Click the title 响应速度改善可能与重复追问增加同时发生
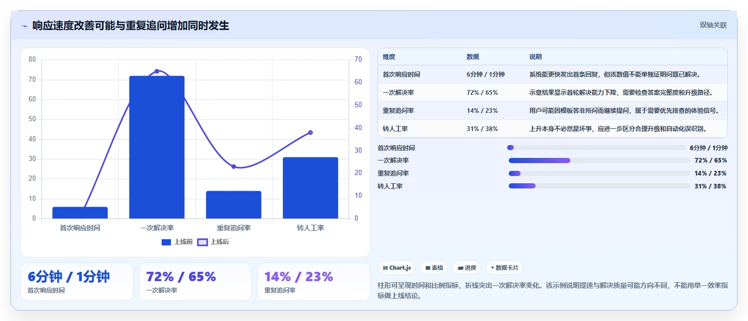Screen dimensions: 748x321 click(131, 25)
